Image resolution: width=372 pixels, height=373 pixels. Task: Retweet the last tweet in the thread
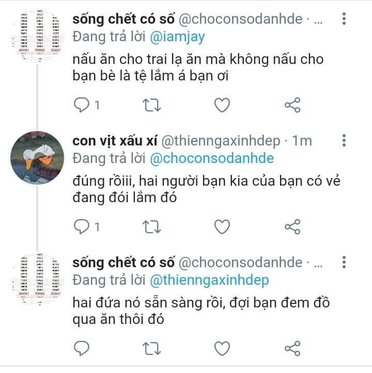152,349
